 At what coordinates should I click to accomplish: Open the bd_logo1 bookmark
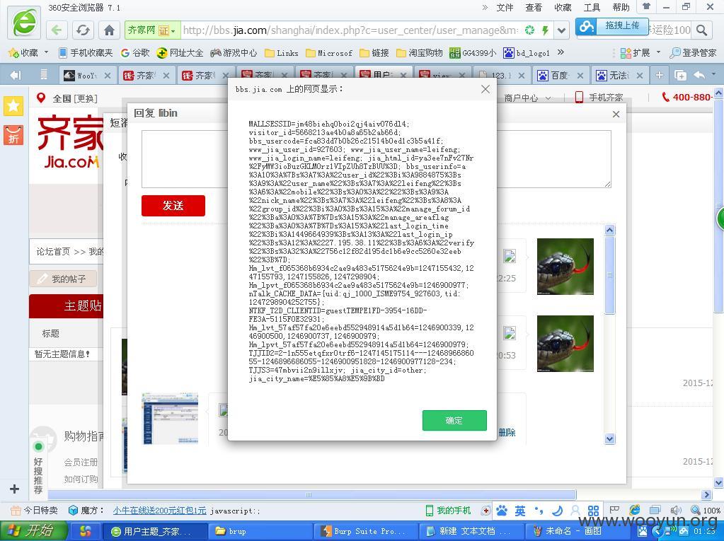click(x=527, y=53)
